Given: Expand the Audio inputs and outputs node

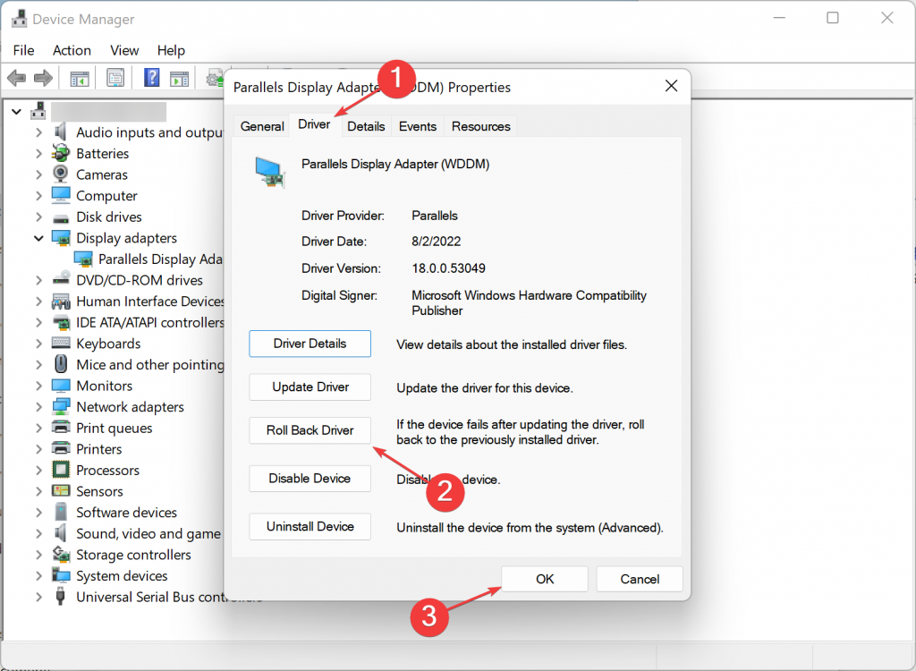Looking at the screenshot, I should click(x=38, y=132).
